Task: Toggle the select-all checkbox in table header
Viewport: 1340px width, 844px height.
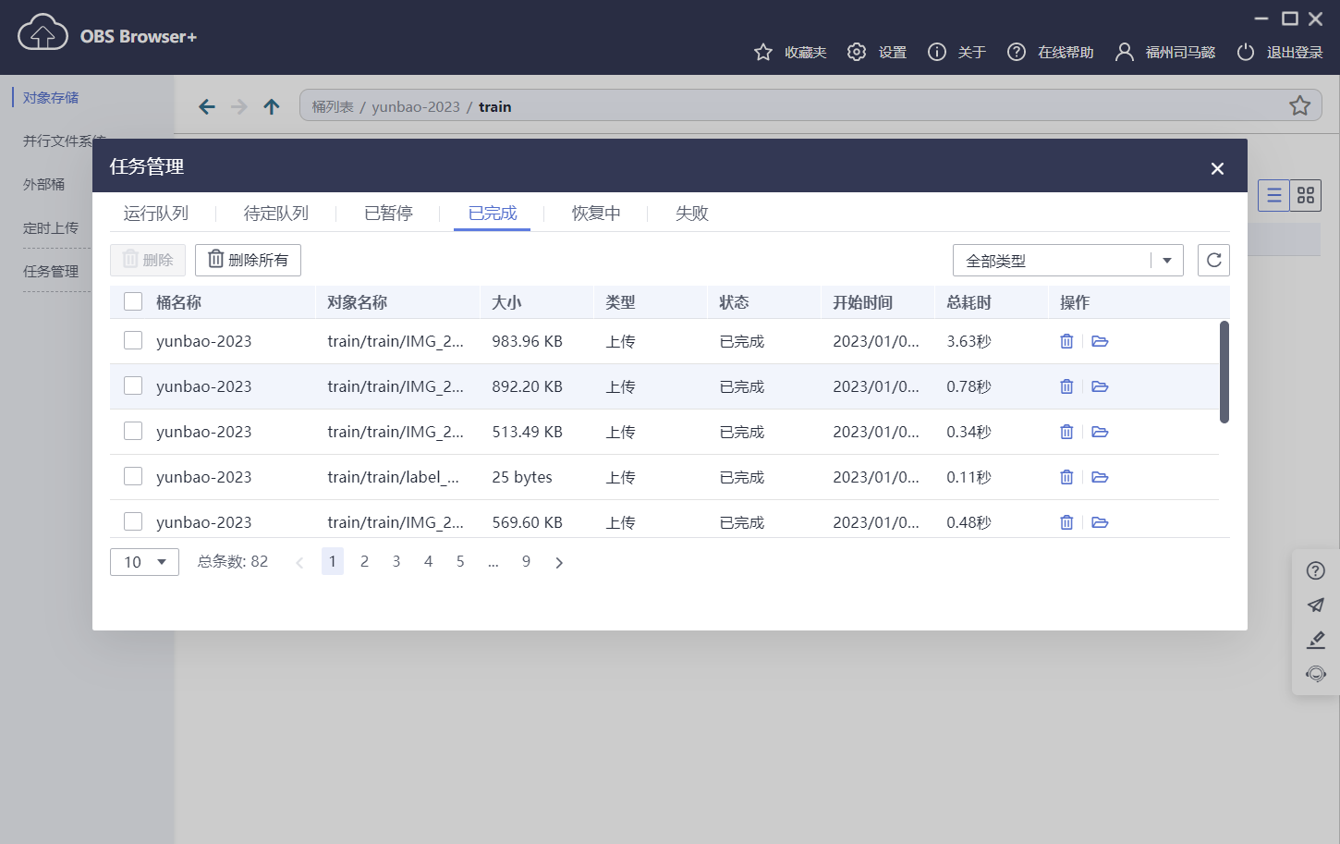Action: pyautogui.click(x=133, y=301)
